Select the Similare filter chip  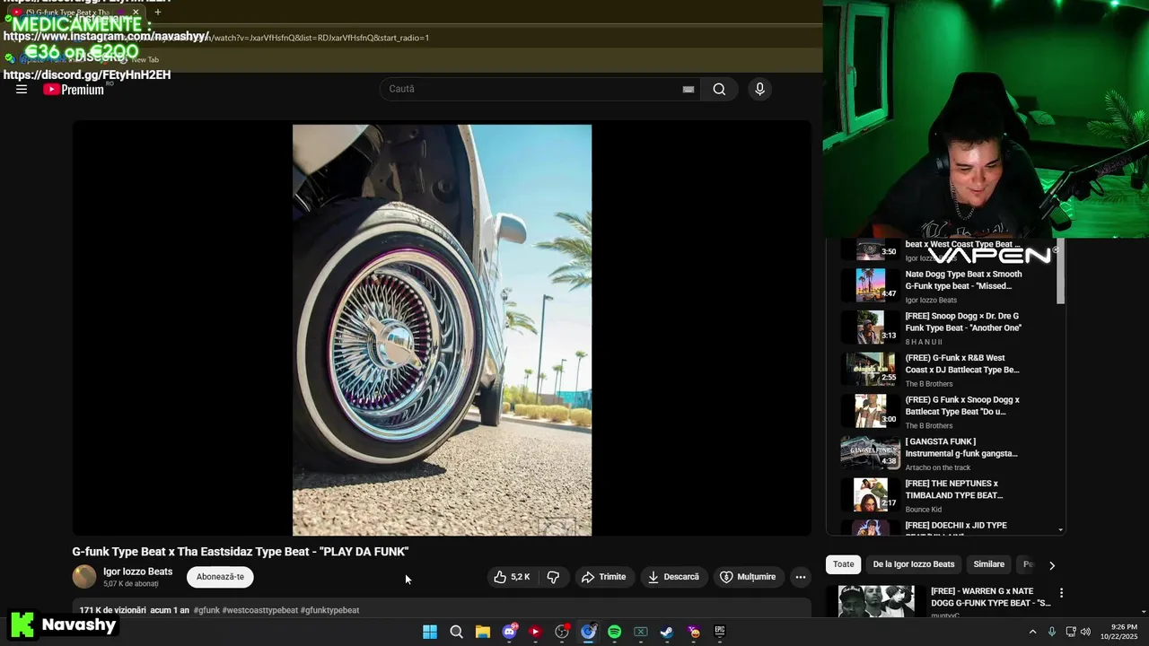(x=989, y=564)
